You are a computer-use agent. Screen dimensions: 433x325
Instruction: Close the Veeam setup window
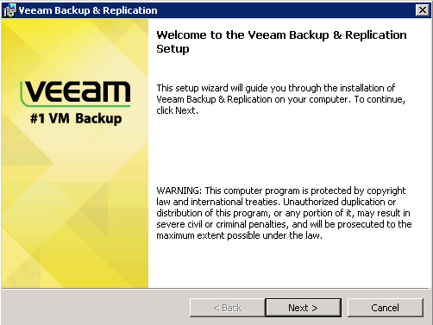pyautogui.click(x=422, y=10)
